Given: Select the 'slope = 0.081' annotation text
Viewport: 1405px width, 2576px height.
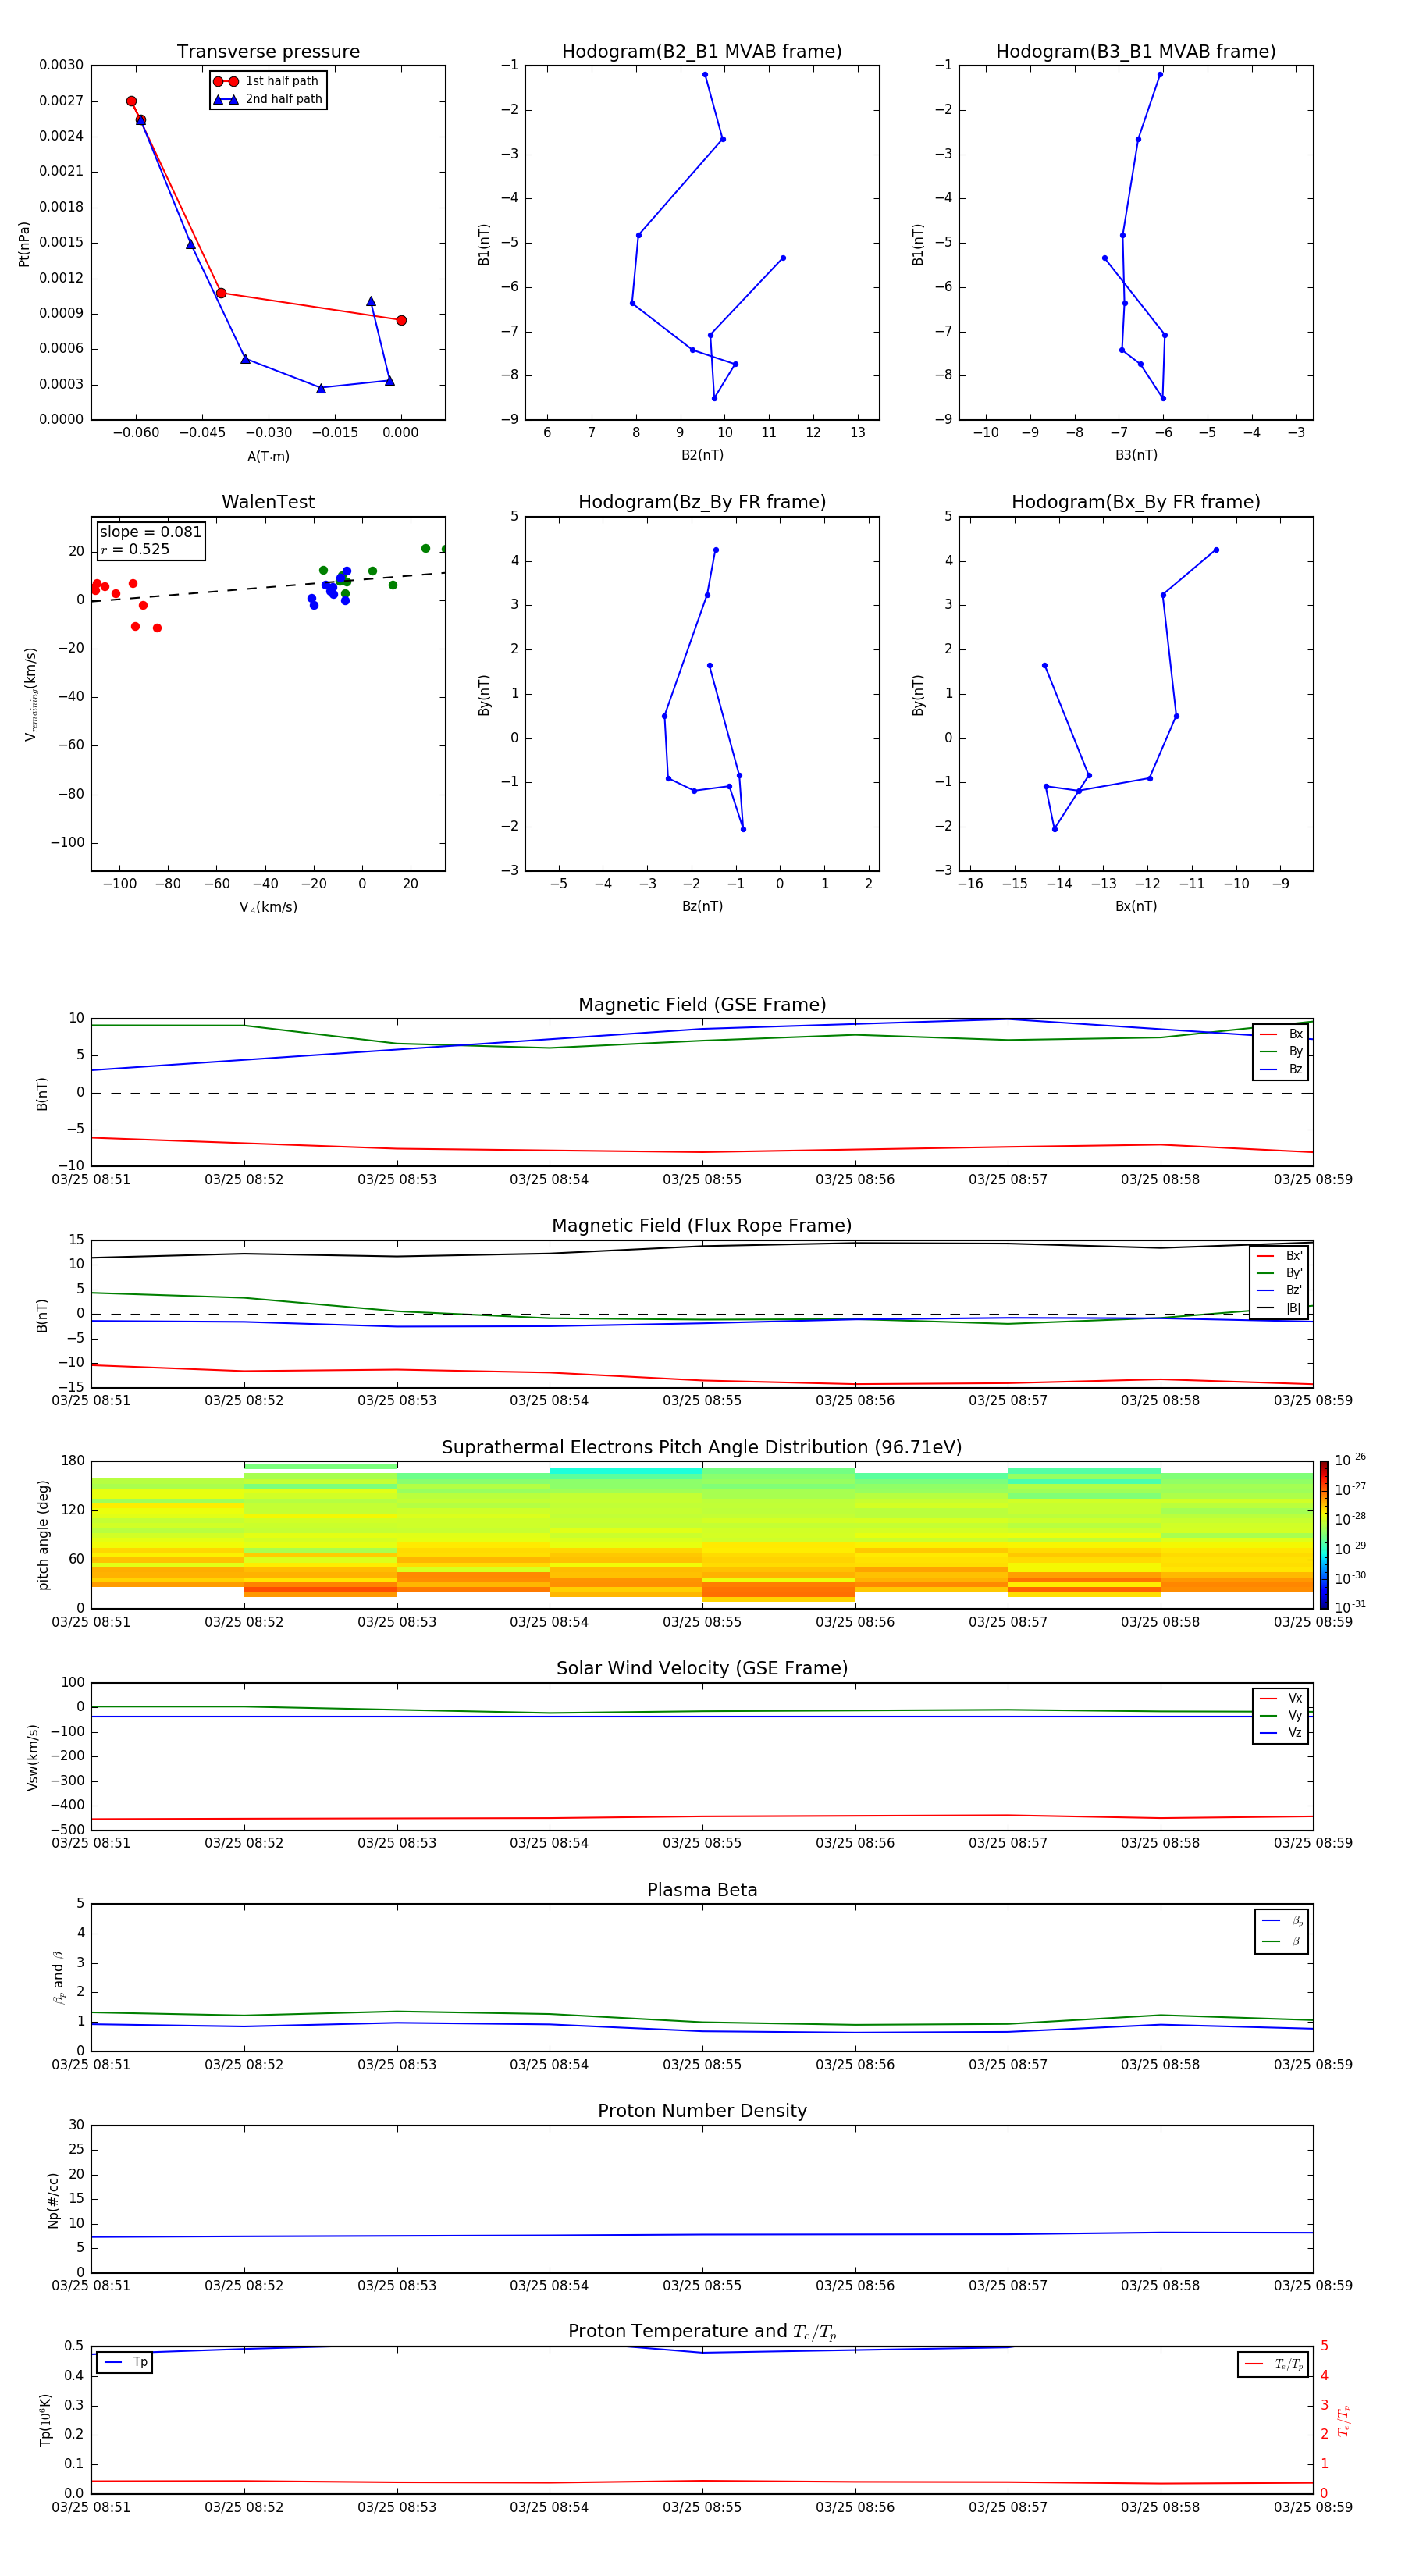Looking at the screenshot, I should 150,532.
